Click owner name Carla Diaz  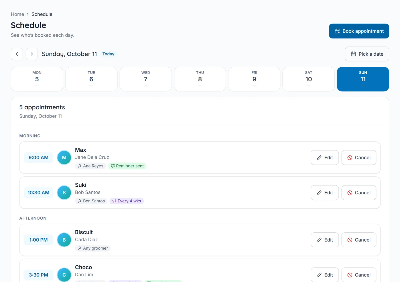(86, 240)
